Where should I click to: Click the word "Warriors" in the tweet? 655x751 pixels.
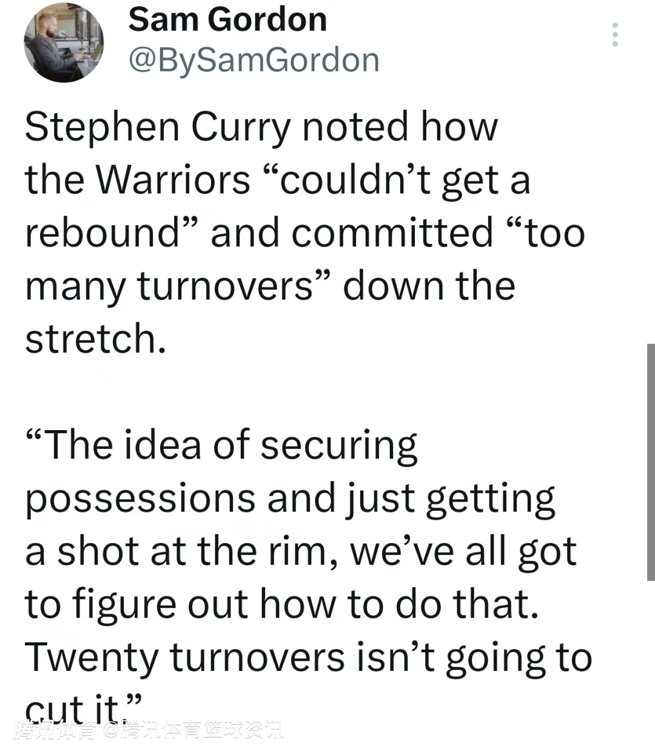[x=173, y=180]
